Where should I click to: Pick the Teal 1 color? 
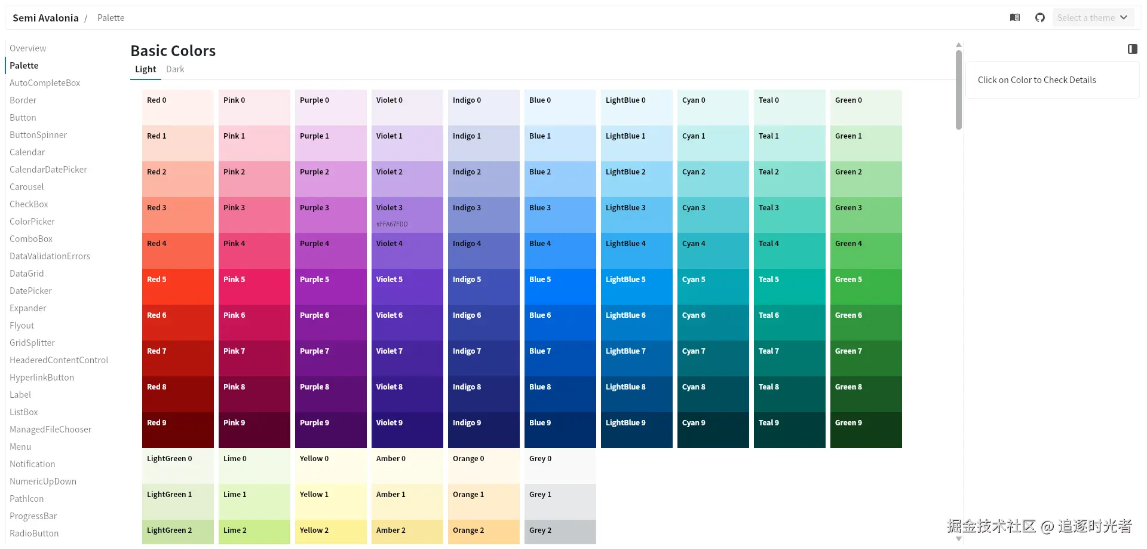[790, 143]
